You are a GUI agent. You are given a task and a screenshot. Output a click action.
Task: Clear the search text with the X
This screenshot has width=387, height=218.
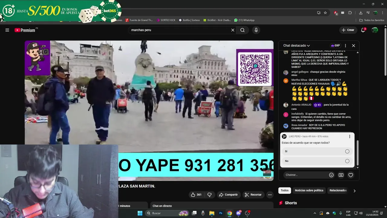[233, 30]
